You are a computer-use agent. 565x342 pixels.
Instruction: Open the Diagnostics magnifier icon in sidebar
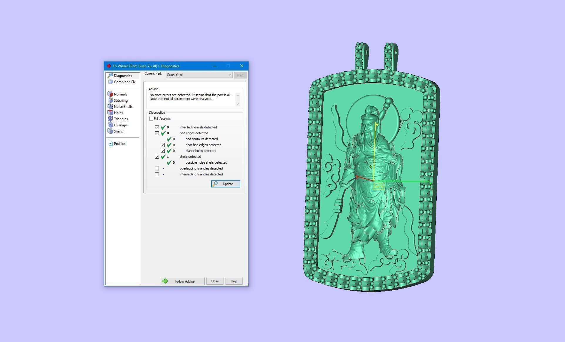tap(110, 76)
